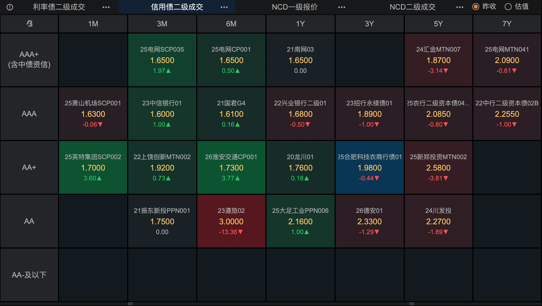Select the AA+ rating row header
Image resolution: width=542 pixels, height=306 pixels.
29,167
